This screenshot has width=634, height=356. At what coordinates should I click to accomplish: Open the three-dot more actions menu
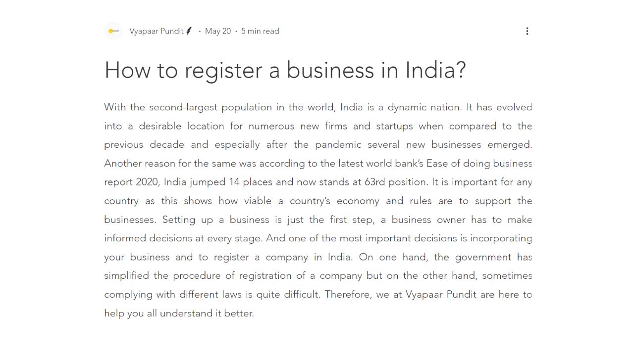527,31
